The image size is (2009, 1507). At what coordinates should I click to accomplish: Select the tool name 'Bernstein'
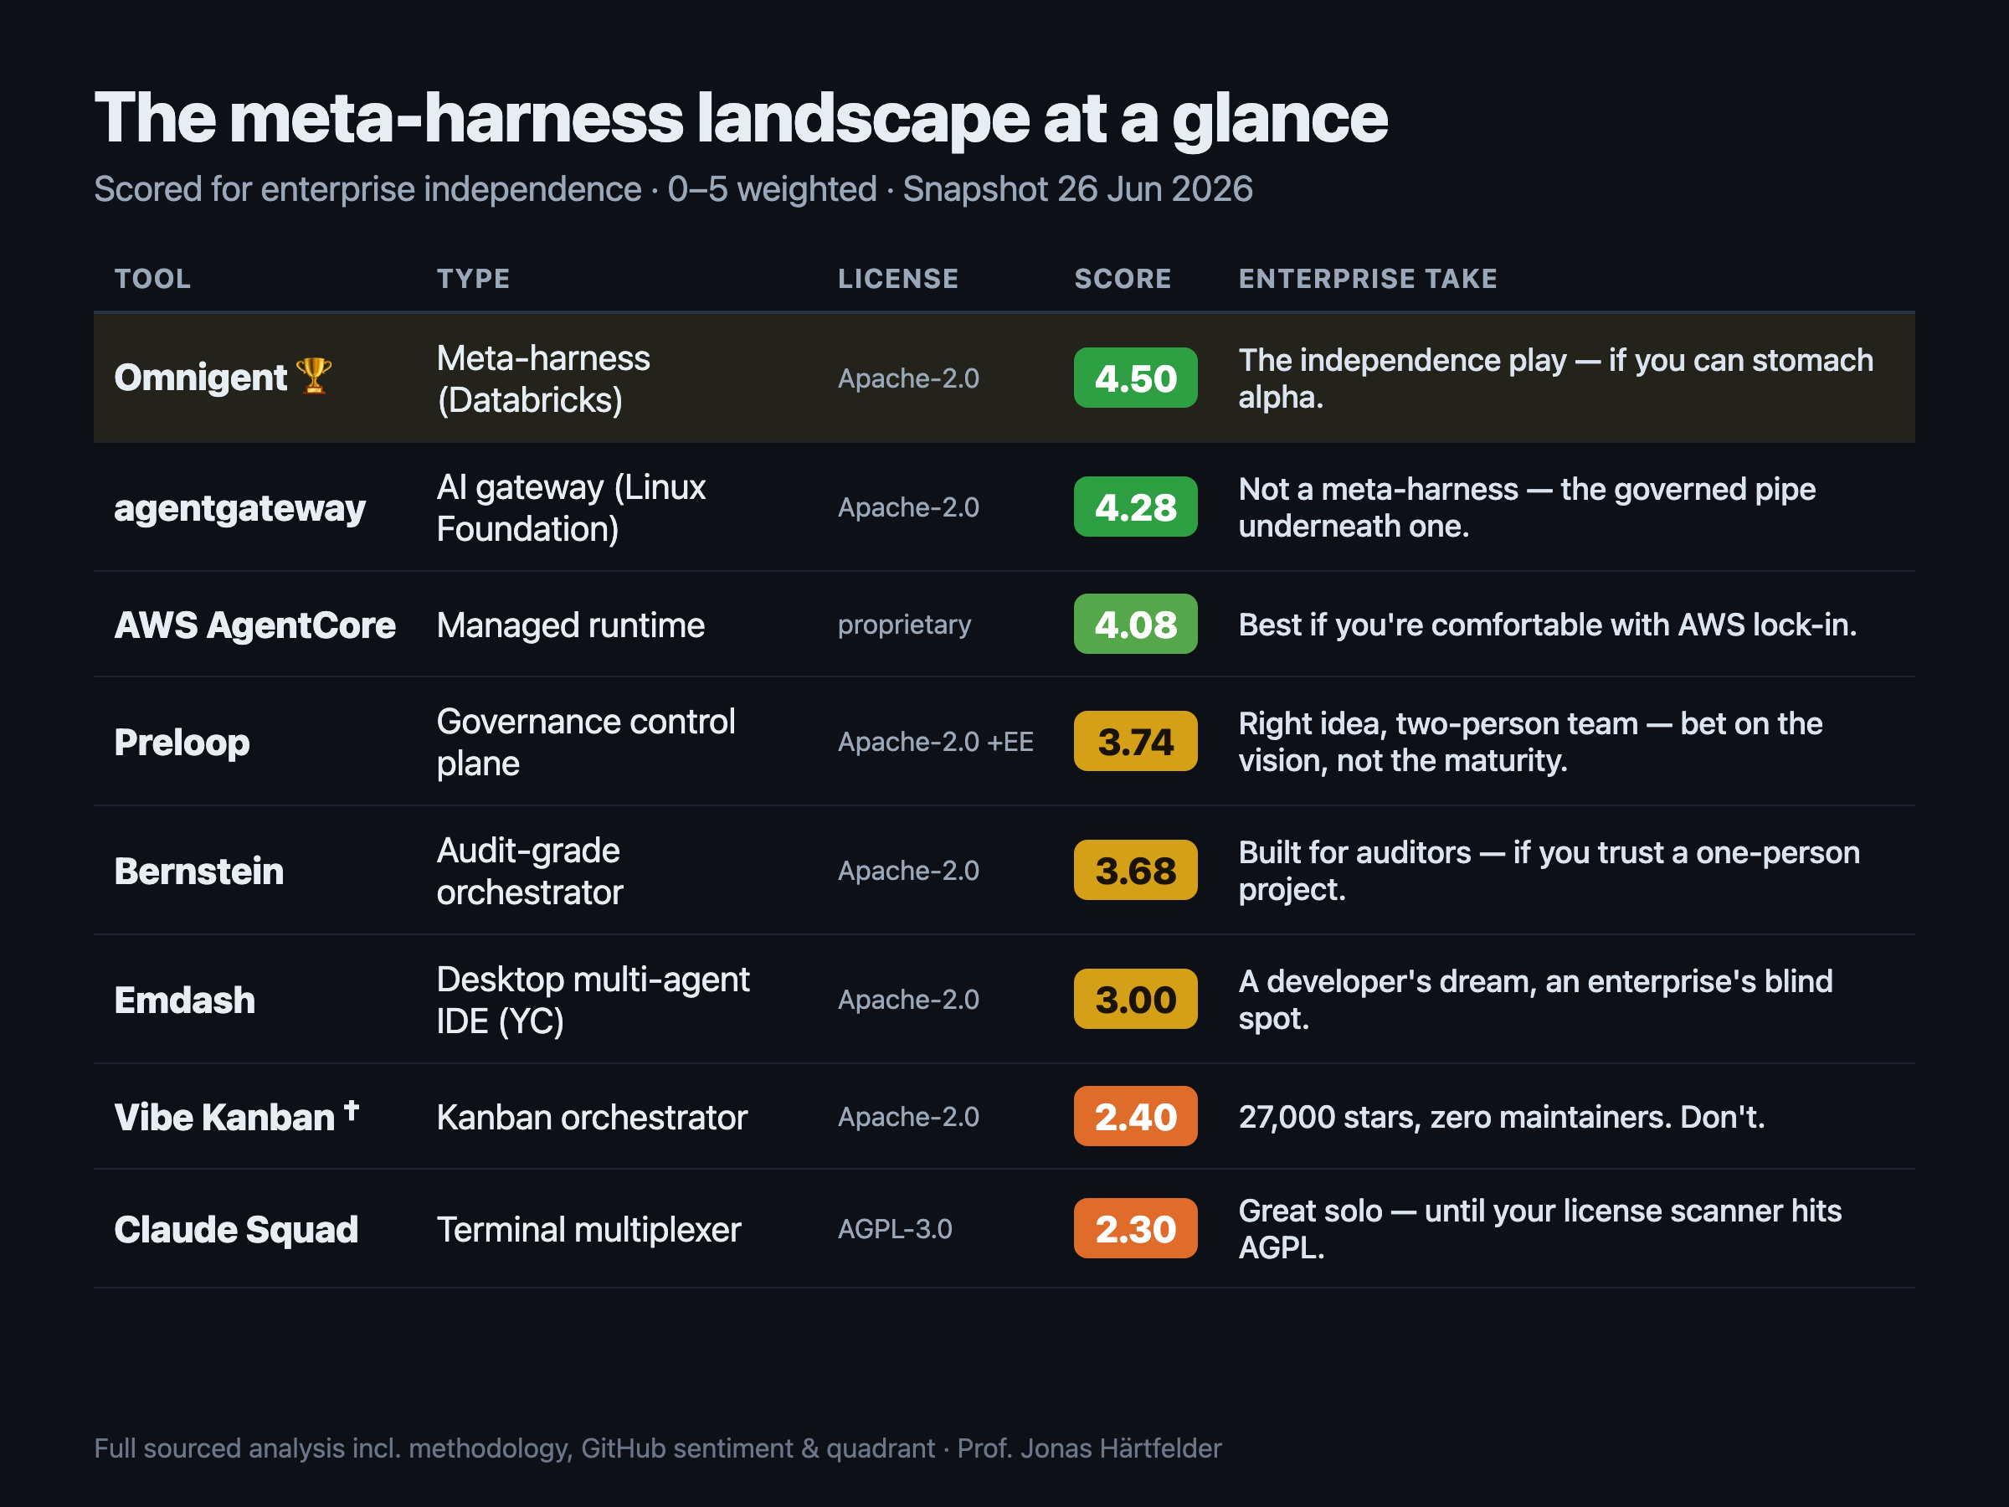[199, 872]
